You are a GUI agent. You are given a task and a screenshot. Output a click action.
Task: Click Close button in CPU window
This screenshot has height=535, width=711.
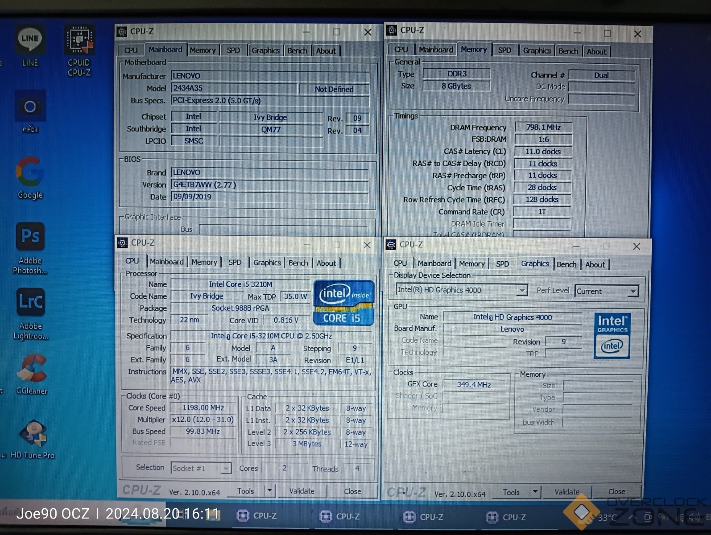pos(352,491)
